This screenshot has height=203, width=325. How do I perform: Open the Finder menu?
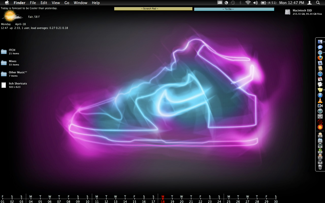[20, 3]
